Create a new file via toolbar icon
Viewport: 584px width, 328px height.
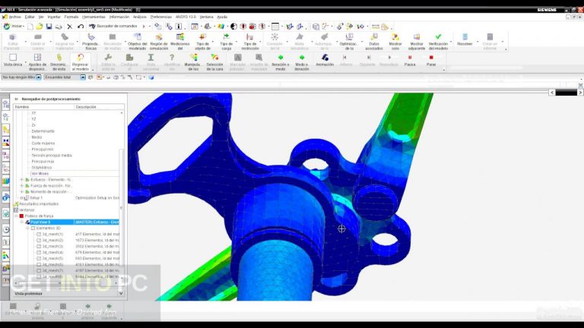coord(30,26)
